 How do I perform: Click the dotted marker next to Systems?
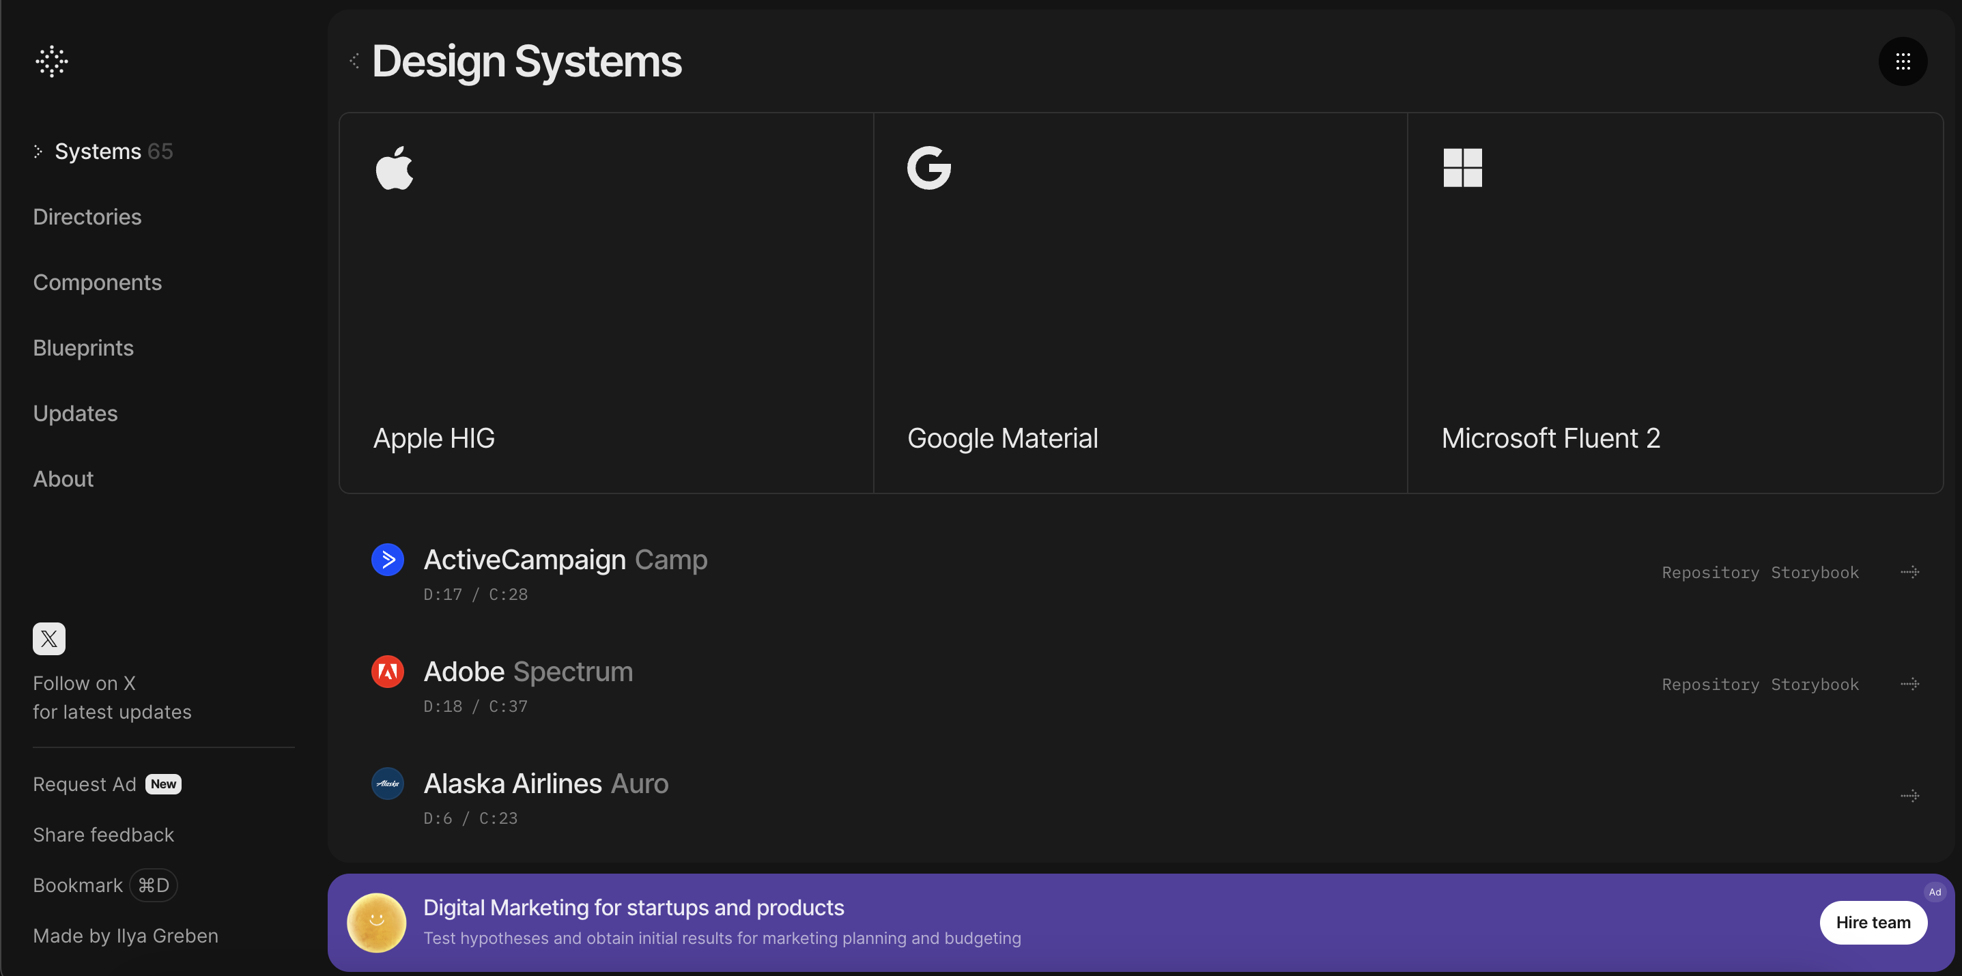click(x=38, y=152)
